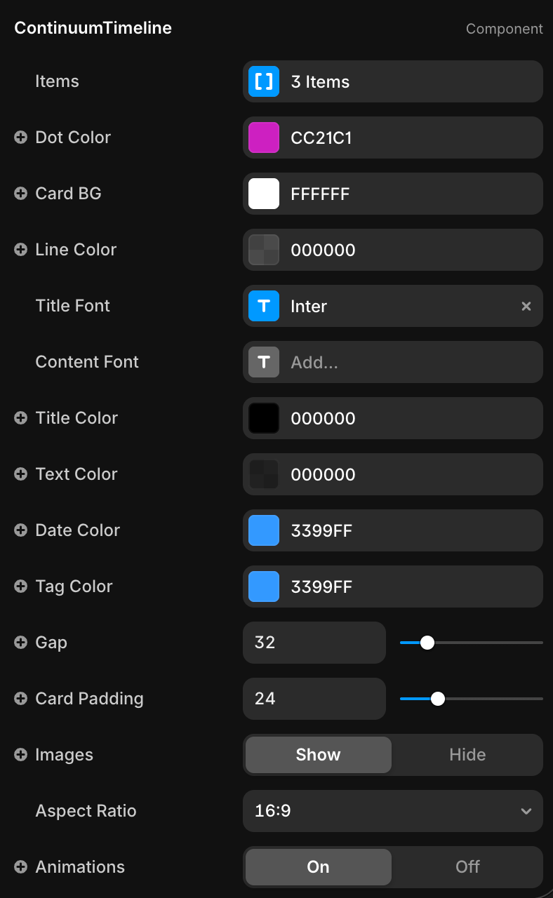Select Show for Images
Viewport: 553px width, 898px height.
click(x=319, y=755)
